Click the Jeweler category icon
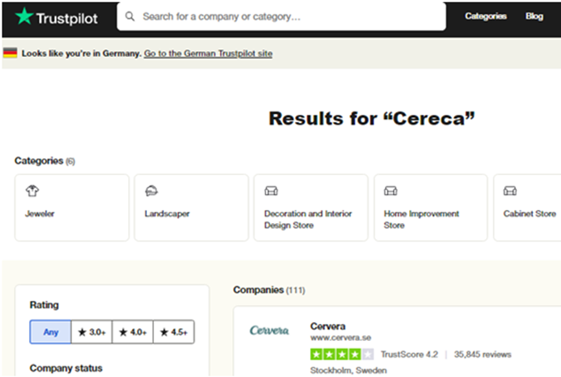561x377 pixels. point(32,191)
